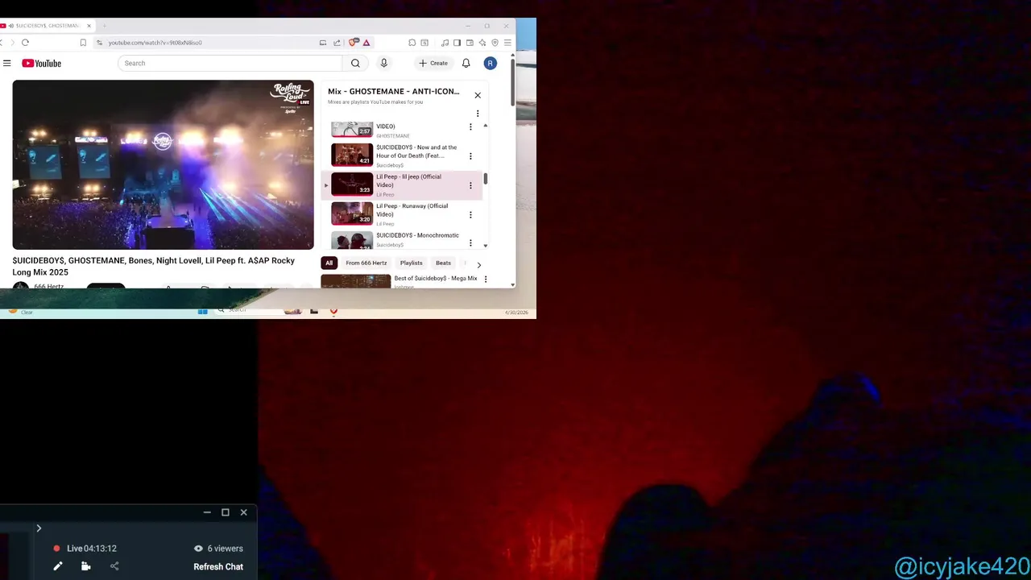Click the playlist scroll-down arrow

[x=485, y=246]
